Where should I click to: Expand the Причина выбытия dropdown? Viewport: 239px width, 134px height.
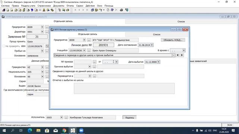(90, 67)
